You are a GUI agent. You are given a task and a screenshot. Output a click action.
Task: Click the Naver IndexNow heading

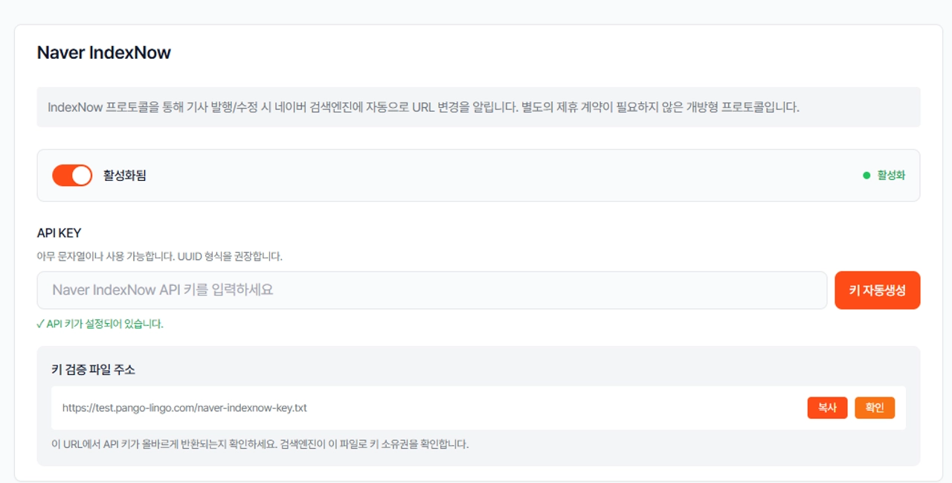104,53
